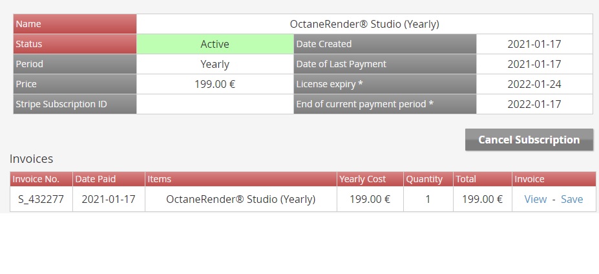The image size is (599, 274).
Task: Select the invoice Total cell 199.00 €
Action: pyautogui.click(x=483, y=199)
